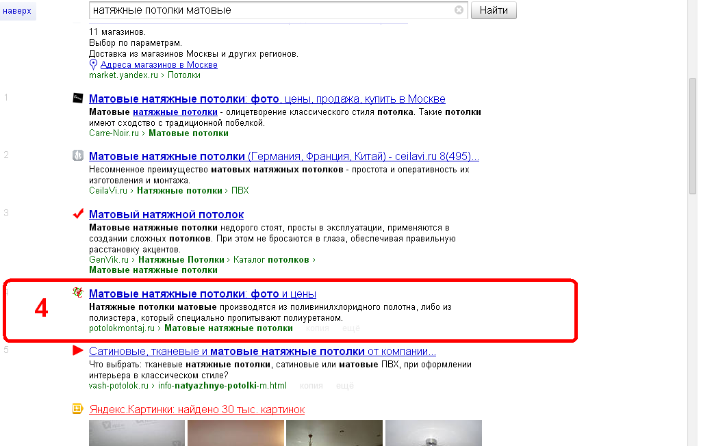The image size is (701, 446).
Task: Open market.yandex.ru green URL
Action: [123, 75]
